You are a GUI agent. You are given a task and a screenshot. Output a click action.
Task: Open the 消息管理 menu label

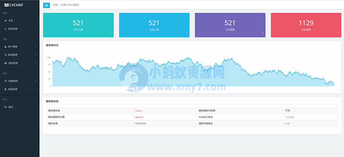(13, 63)
